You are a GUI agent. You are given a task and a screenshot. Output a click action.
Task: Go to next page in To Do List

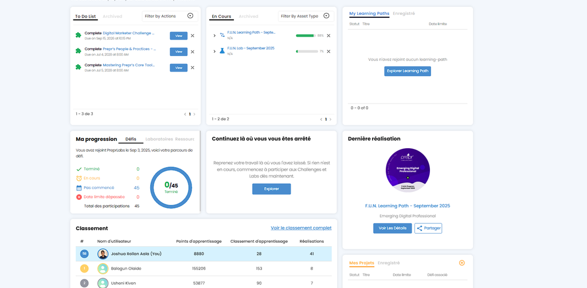194,114
